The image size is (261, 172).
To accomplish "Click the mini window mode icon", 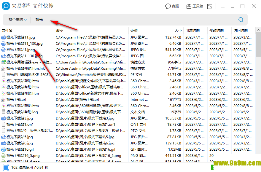I will pyautogui.click(x=210, y=6).
